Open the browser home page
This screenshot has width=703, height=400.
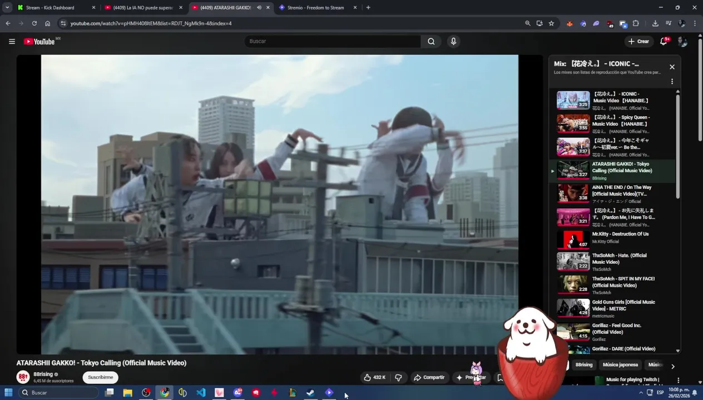(x=48, y=23)
